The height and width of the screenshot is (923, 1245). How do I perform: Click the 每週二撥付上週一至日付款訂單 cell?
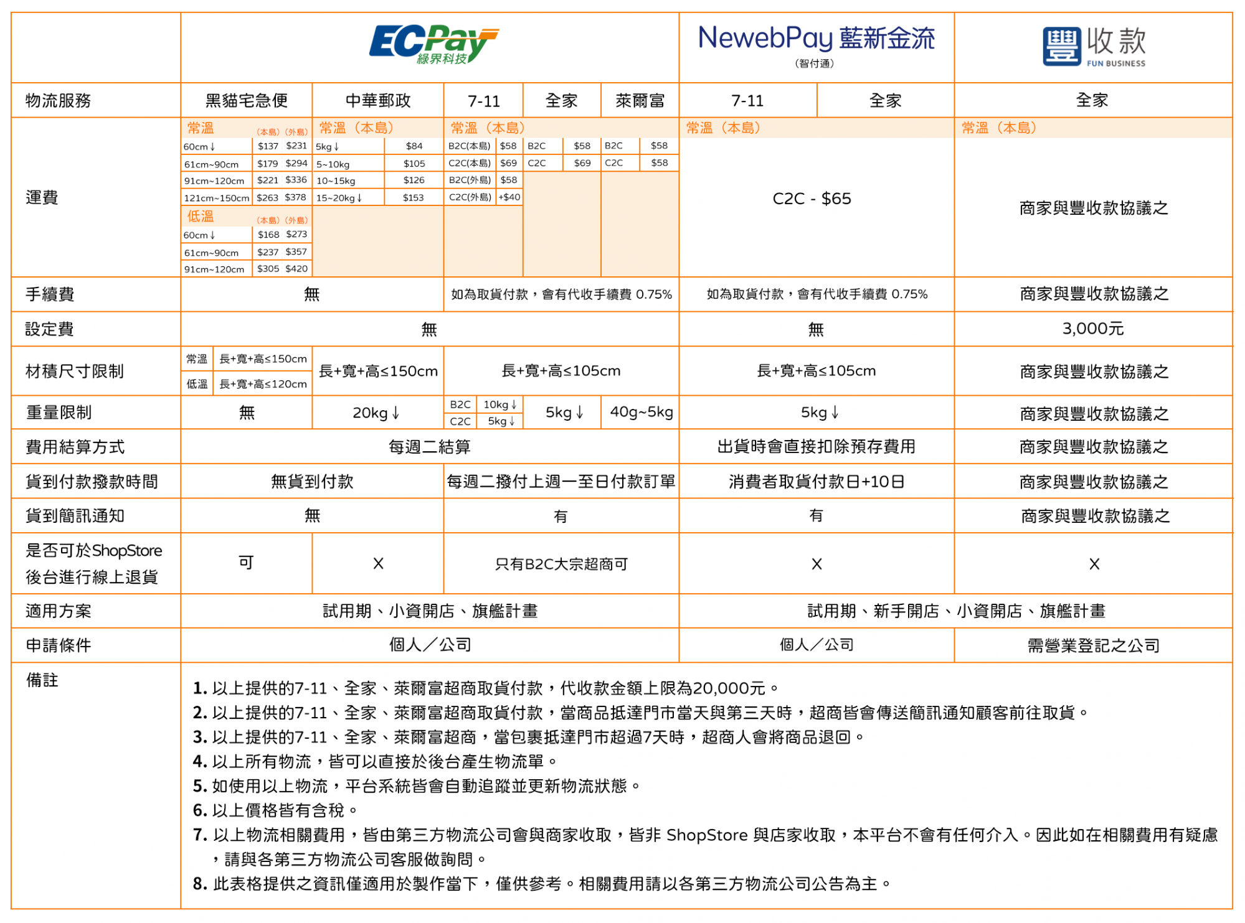[561, 481]
